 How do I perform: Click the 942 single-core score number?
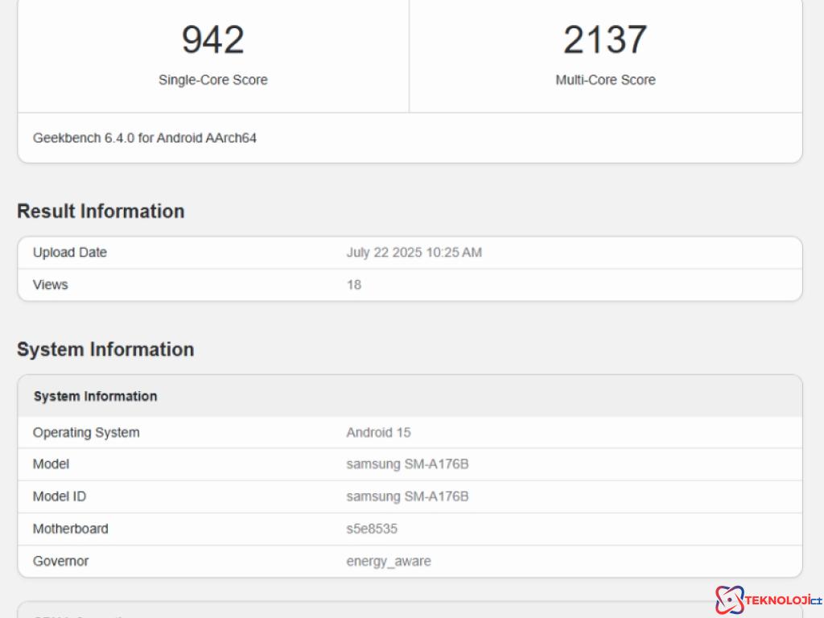click(x=212, y=40)
